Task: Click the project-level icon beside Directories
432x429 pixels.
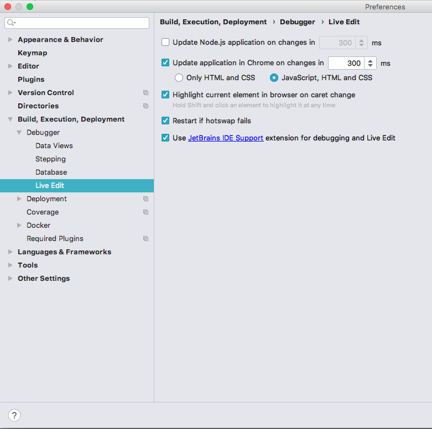Action: pos(145,106)
